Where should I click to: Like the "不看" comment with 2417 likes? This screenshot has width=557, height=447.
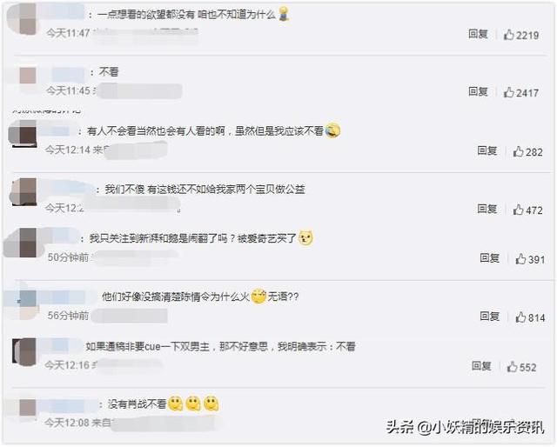point(508,92)
